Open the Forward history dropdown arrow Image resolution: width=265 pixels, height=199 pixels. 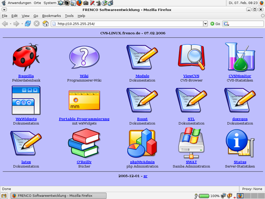[22, 24]
